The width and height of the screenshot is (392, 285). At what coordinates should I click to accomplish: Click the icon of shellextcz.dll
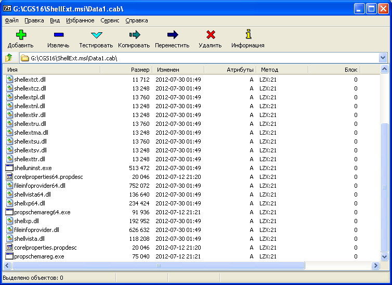[x=9, y=88]
